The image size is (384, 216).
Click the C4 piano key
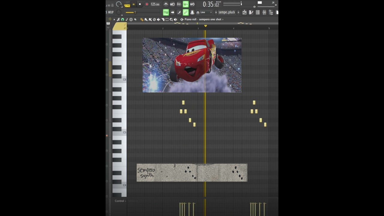(119, 185)
